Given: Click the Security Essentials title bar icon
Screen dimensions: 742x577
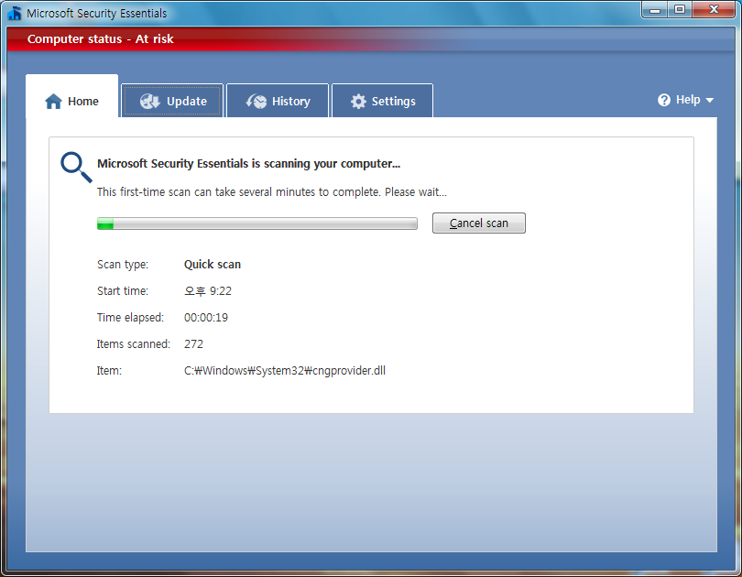Looking at the screenshot, I should click(15, 13).
